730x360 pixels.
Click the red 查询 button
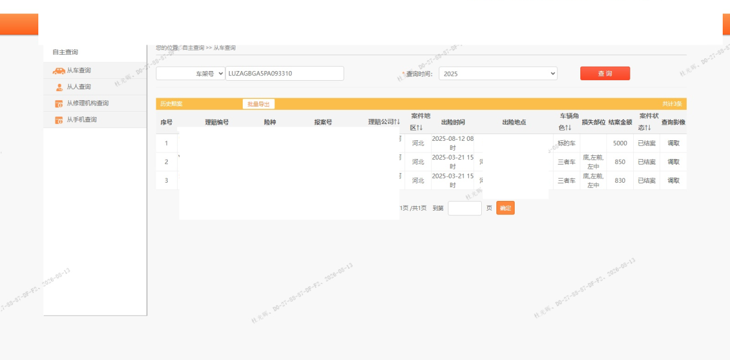point(605,73)
